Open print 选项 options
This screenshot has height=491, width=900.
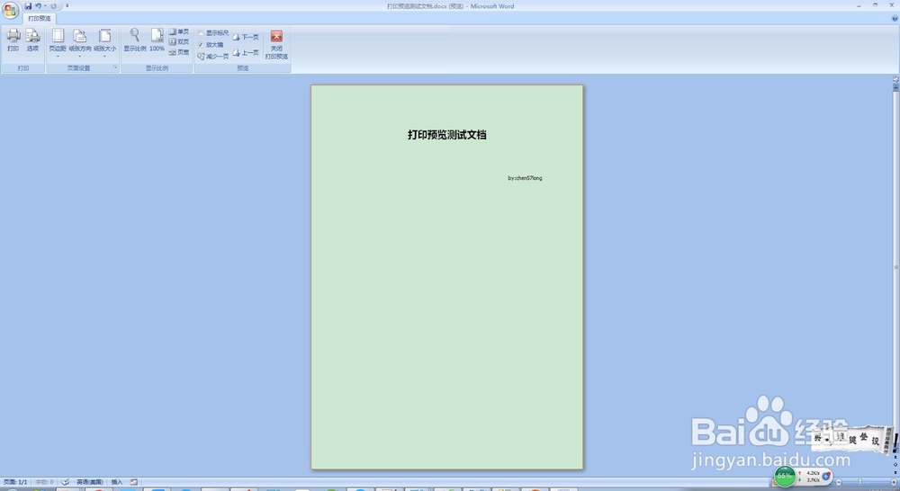[32, 40]
